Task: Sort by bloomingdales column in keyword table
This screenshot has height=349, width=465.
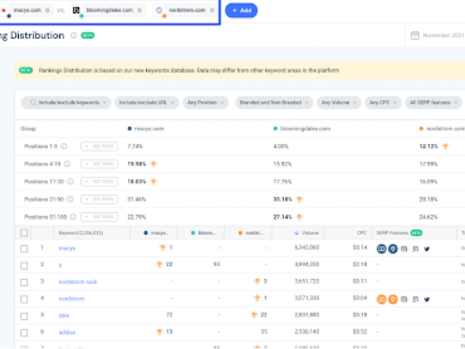Action: [x=204, y=233]
